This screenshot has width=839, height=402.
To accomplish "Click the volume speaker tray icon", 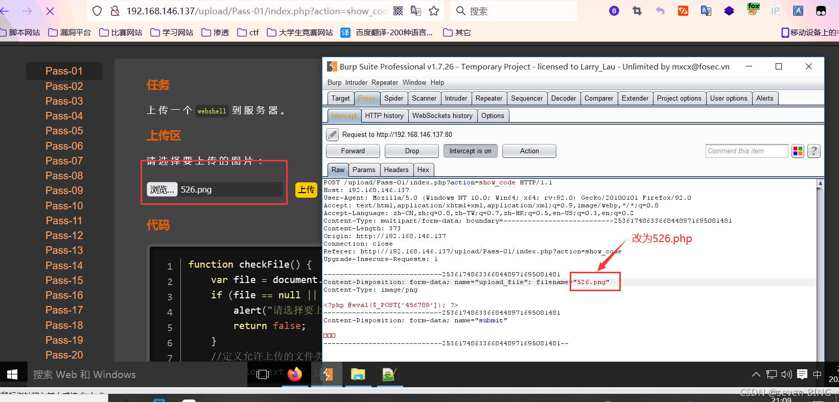I will [x=787, y=374].
